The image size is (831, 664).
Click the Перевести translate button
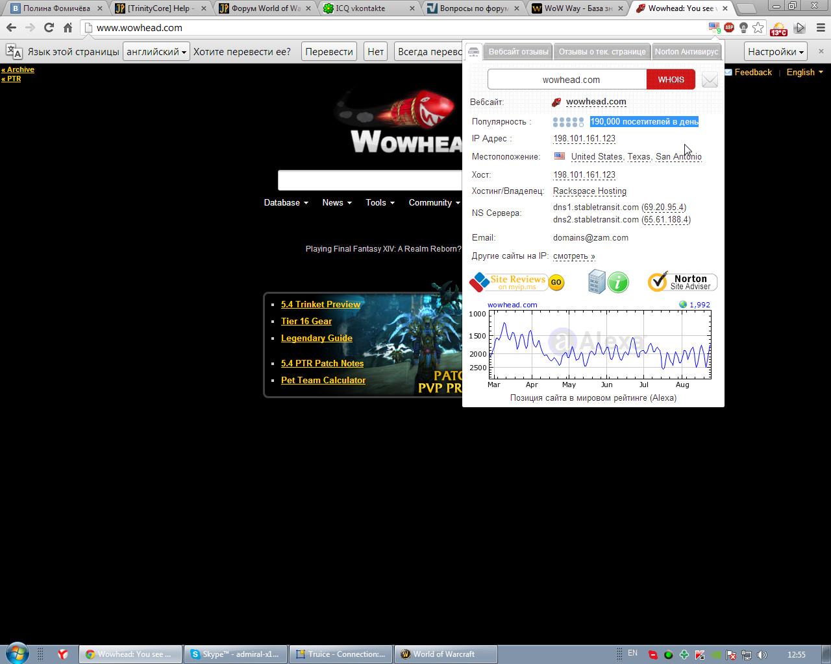(x=329, y=52)
